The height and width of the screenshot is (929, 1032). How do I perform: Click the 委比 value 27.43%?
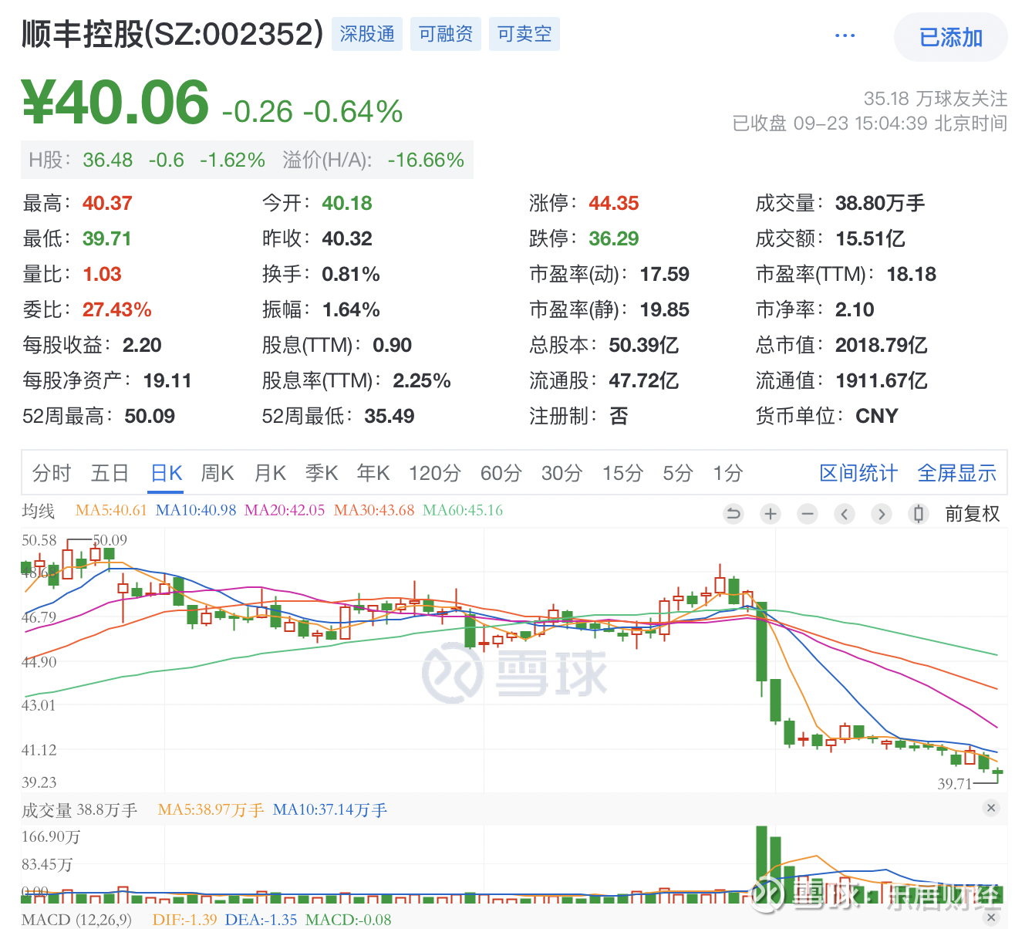[117, 309]
